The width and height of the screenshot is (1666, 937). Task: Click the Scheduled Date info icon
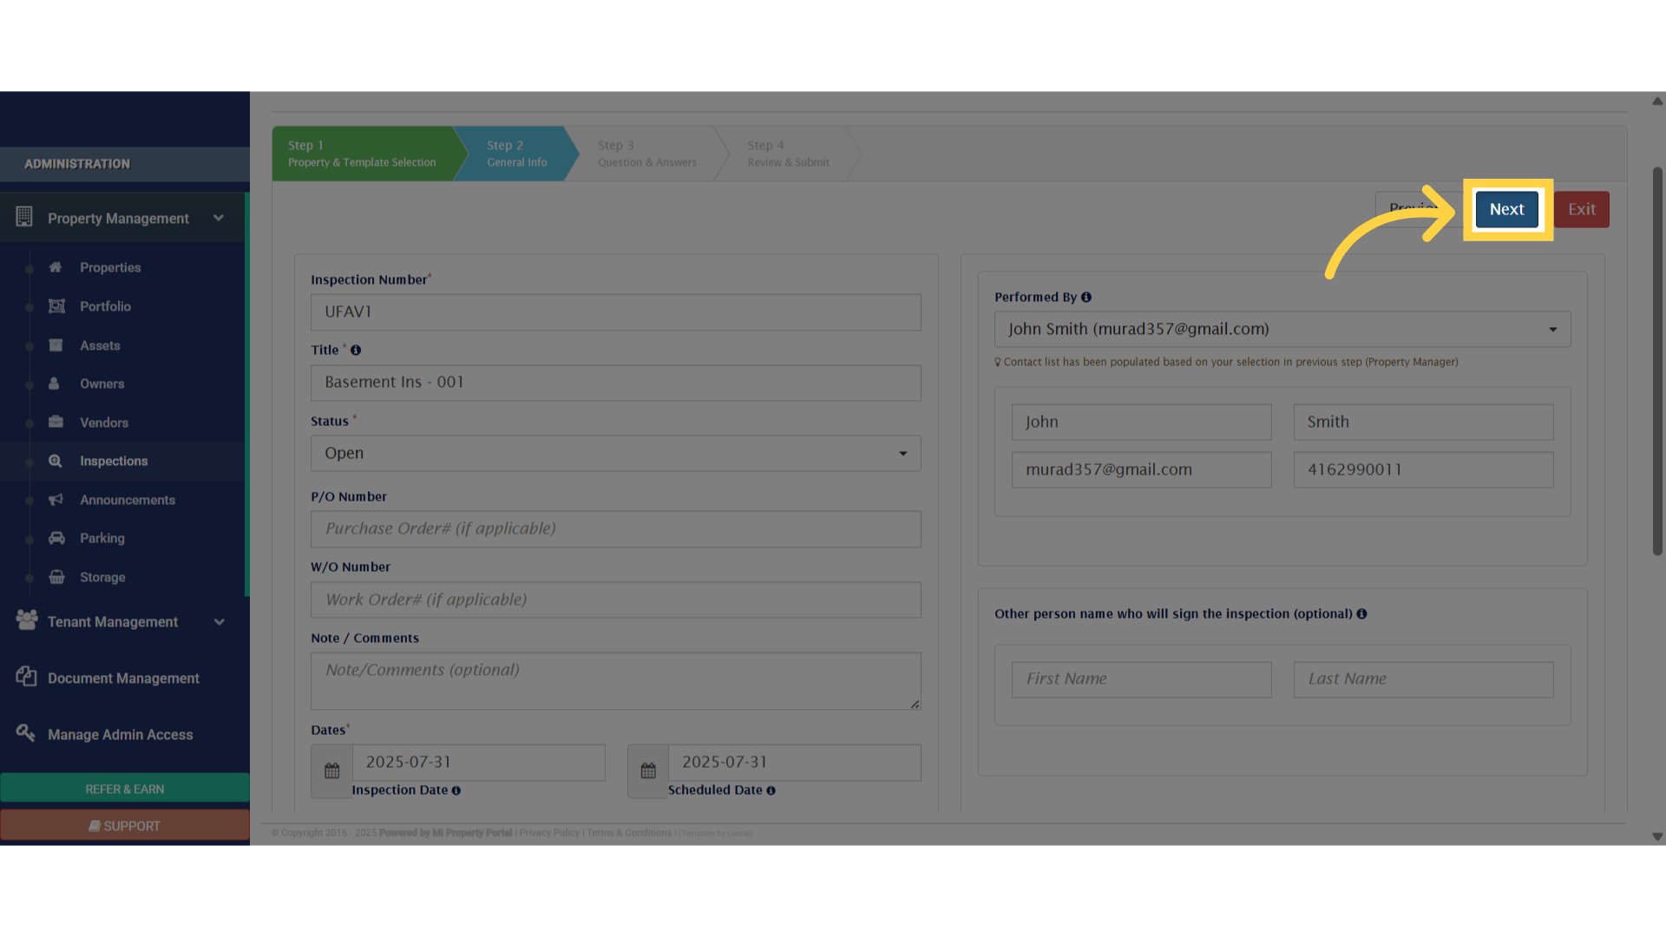click(x=771, y=790)
